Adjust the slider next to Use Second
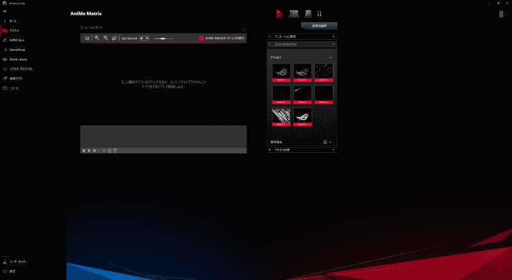The image size is (512, 280). pos(163,38)
